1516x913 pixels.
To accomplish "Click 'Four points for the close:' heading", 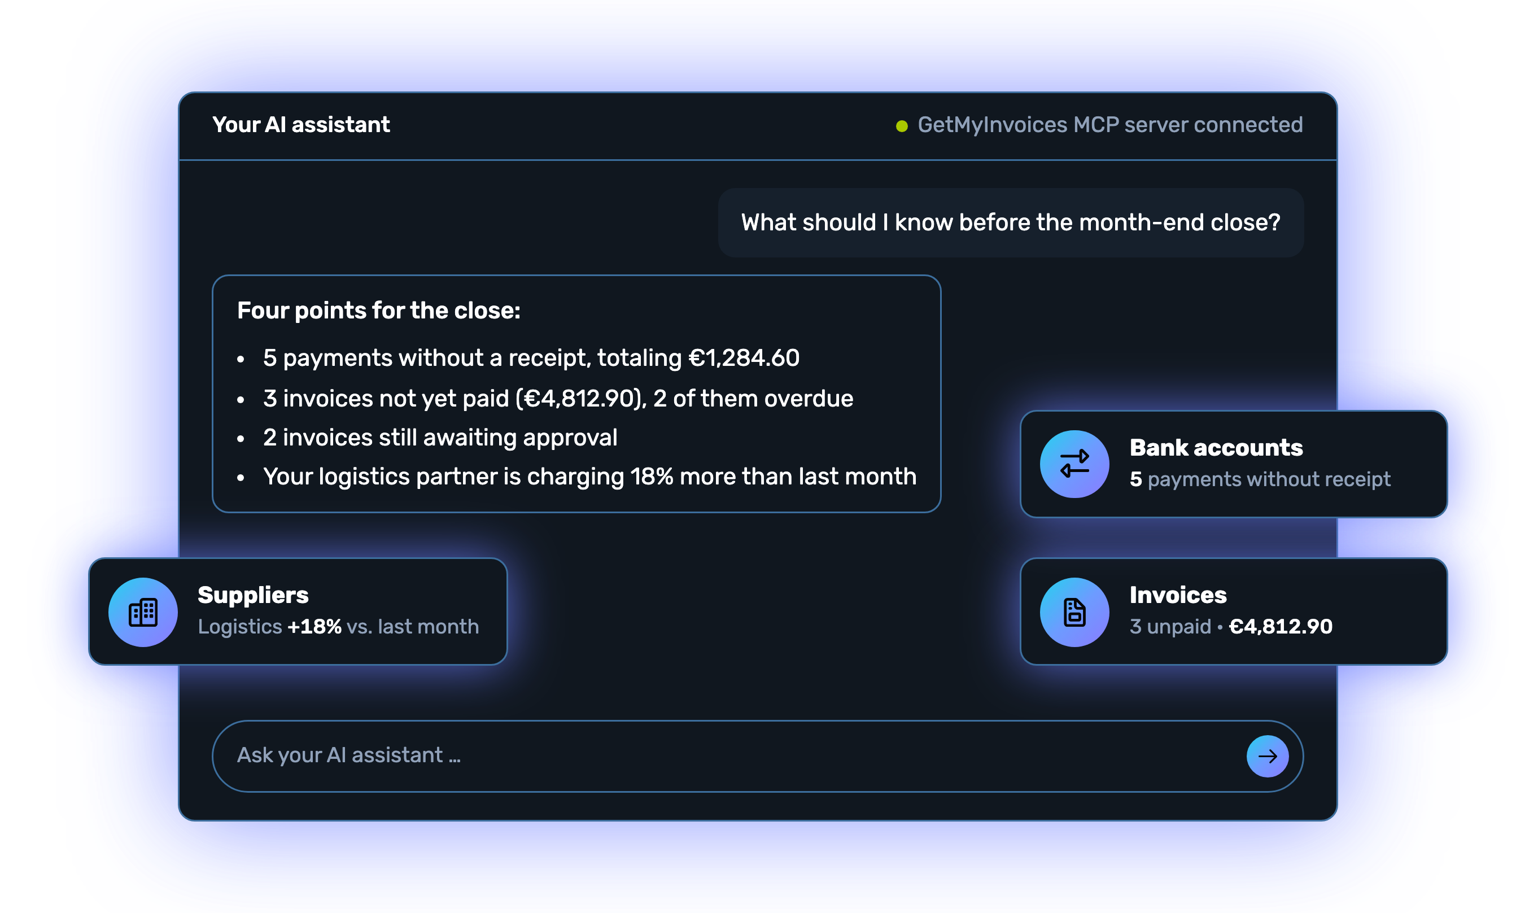I will [x=378, y=311].
